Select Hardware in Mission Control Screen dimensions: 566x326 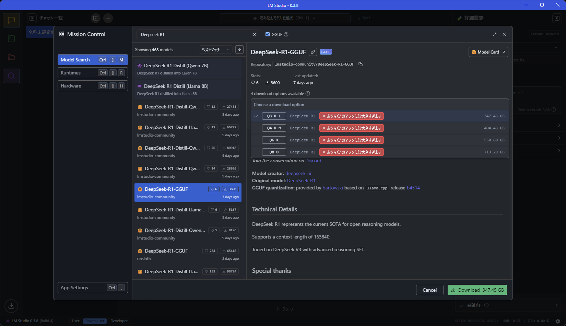(93, 86)
